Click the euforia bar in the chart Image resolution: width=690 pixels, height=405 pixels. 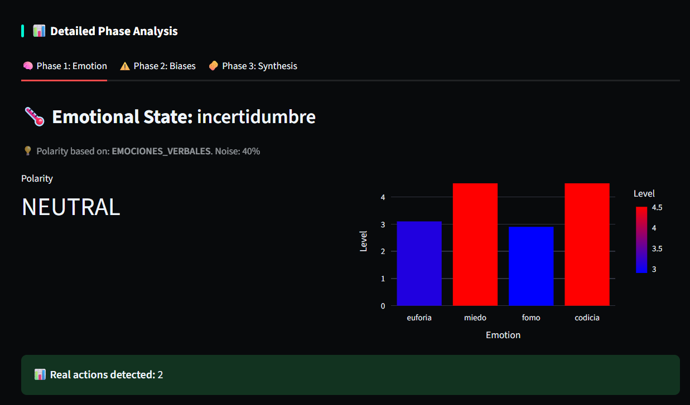[419, 264]
